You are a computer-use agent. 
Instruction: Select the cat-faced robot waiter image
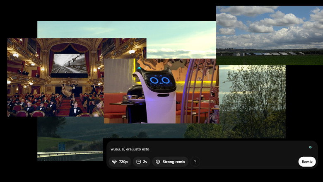tap(161, 91)
